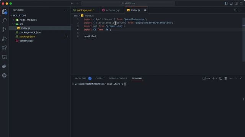Click 'graphql-tag' string on line 3
The height and width of the screenshot is (137, 245).
pos(115,26)
